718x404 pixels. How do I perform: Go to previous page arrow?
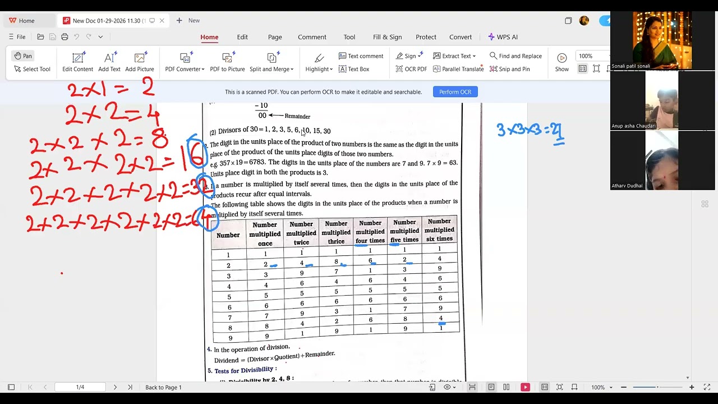coord(45,387)
